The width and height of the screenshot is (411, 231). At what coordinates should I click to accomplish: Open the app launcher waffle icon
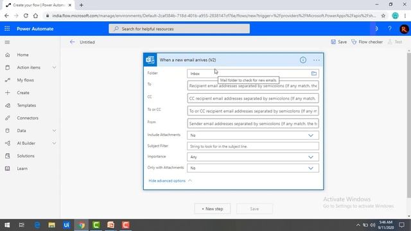pyautogui.click(x=7, y=28)
